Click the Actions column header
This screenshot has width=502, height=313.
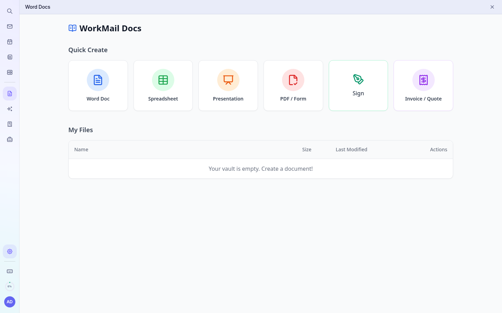(439, 150)
